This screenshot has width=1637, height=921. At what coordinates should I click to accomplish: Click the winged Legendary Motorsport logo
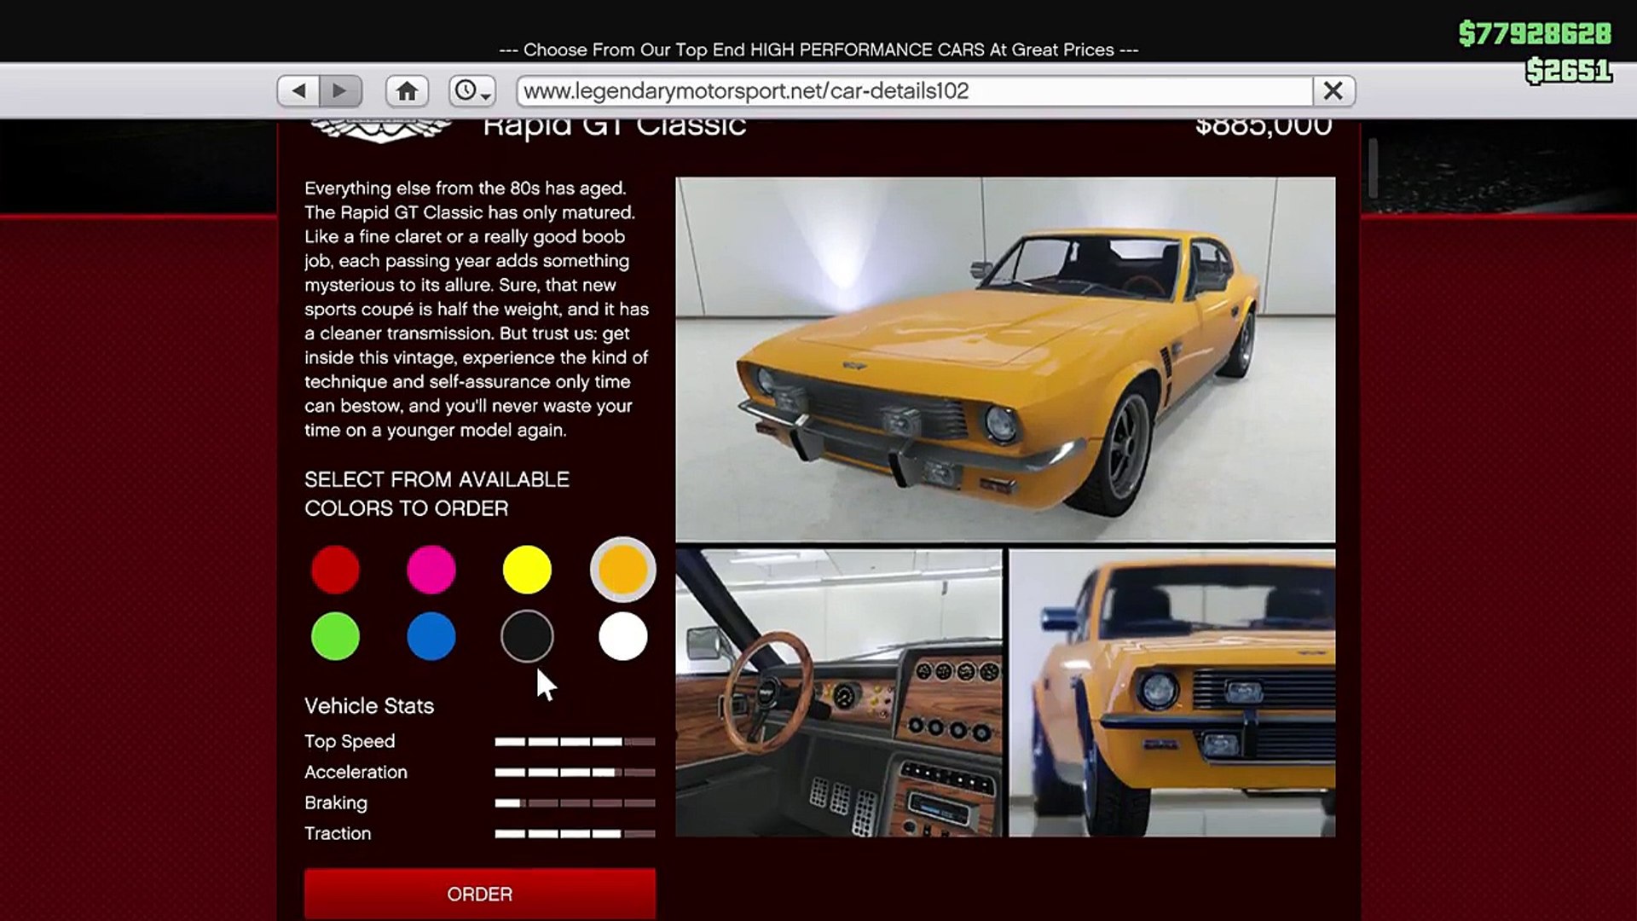(380, 130)
